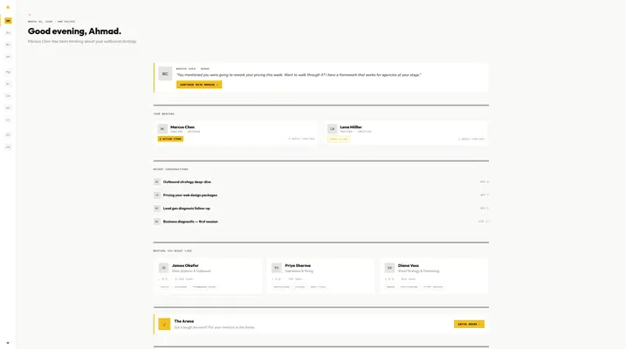
Task: Click Marcus Chen's avatar in Your Mentors
Action: 162,129
